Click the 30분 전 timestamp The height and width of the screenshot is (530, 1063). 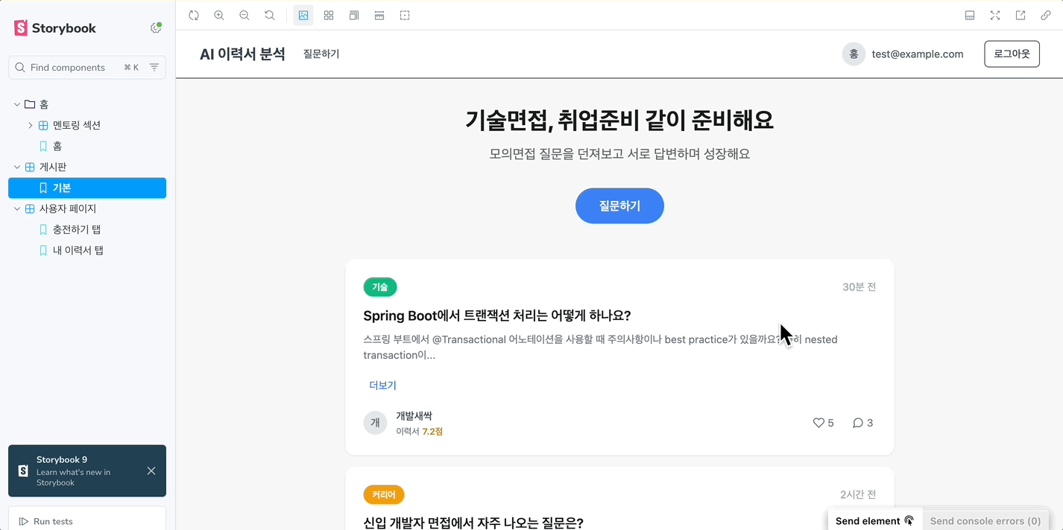pos(859,287)
